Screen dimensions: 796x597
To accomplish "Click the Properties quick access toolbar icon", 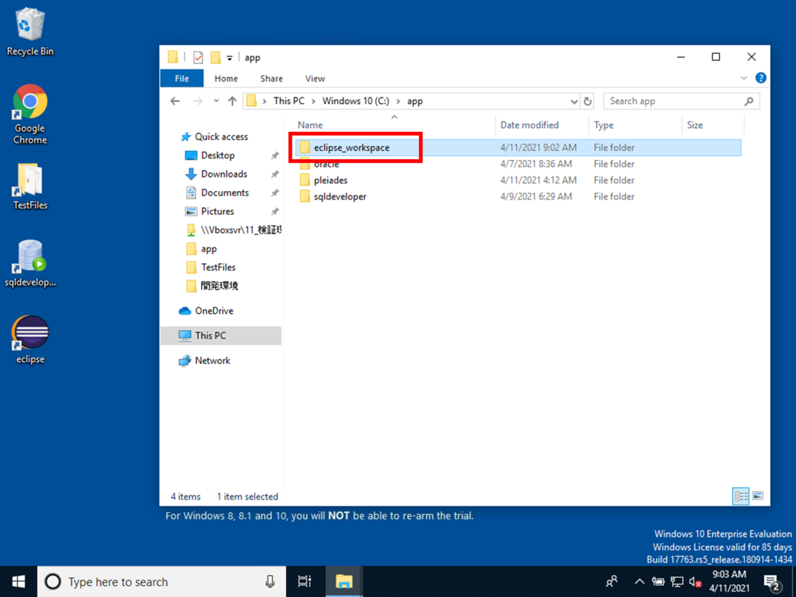I will click(x=198, y=58).
